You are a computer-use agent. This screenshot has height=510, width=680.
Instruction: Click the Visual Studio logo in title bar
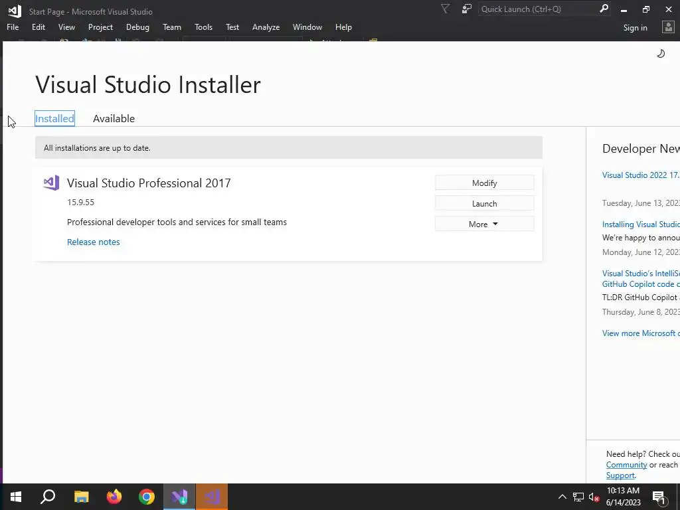(x=15, y=11)
